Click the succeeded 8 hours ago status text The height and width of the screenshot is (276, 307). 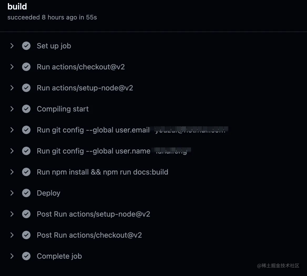pos(52,17)
